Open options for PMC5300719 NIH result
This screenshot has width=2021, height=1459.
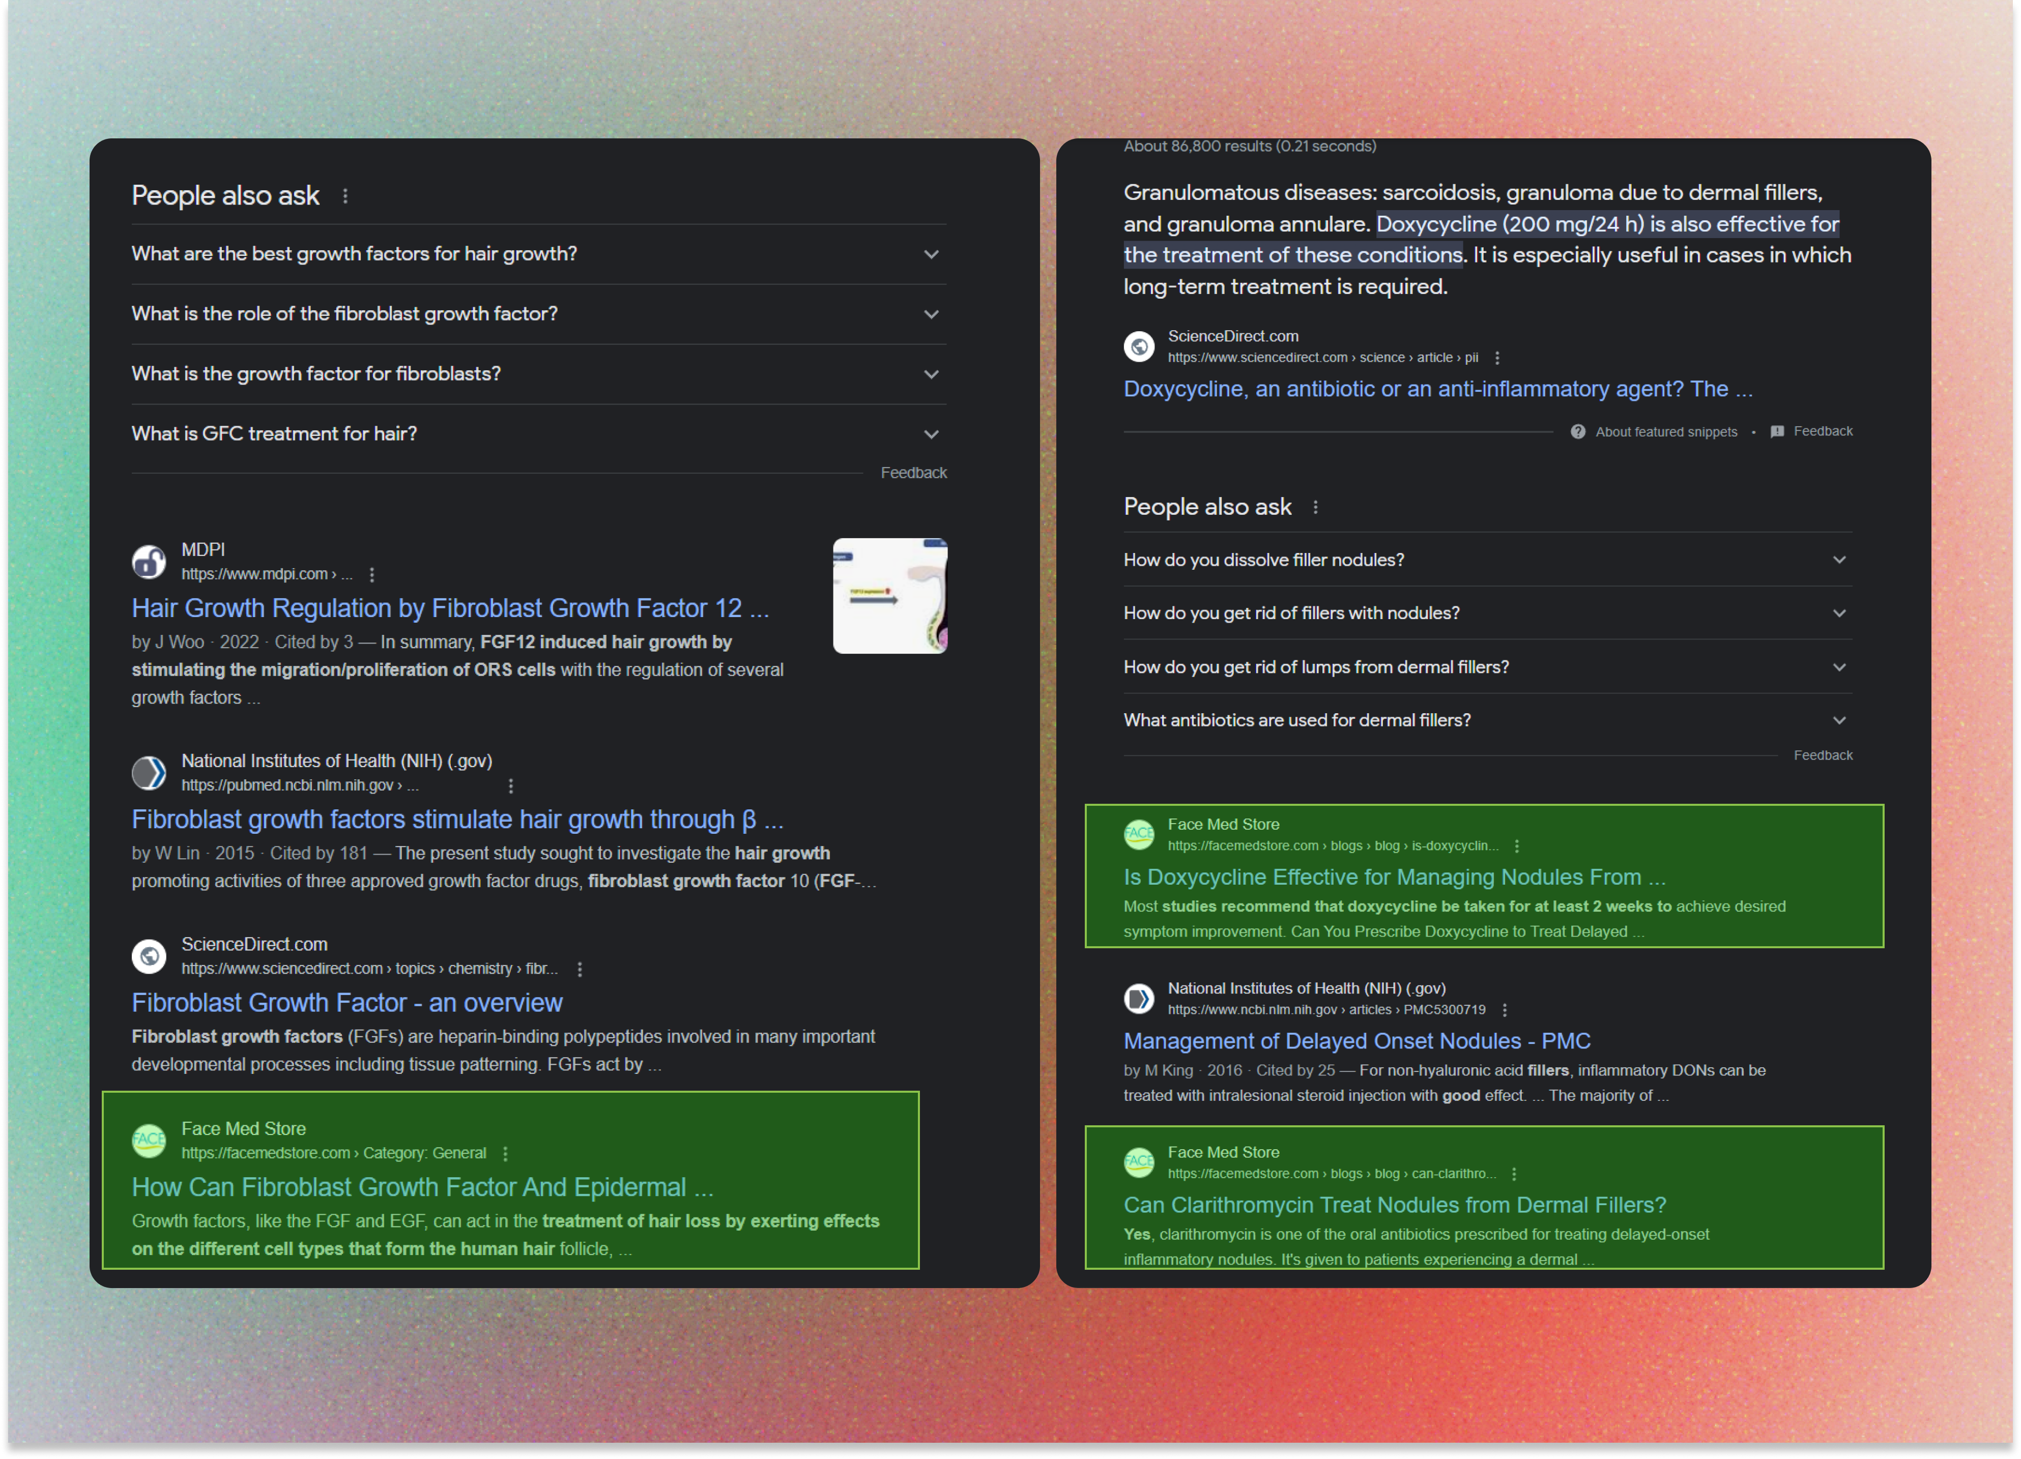pos(1505,1010)
